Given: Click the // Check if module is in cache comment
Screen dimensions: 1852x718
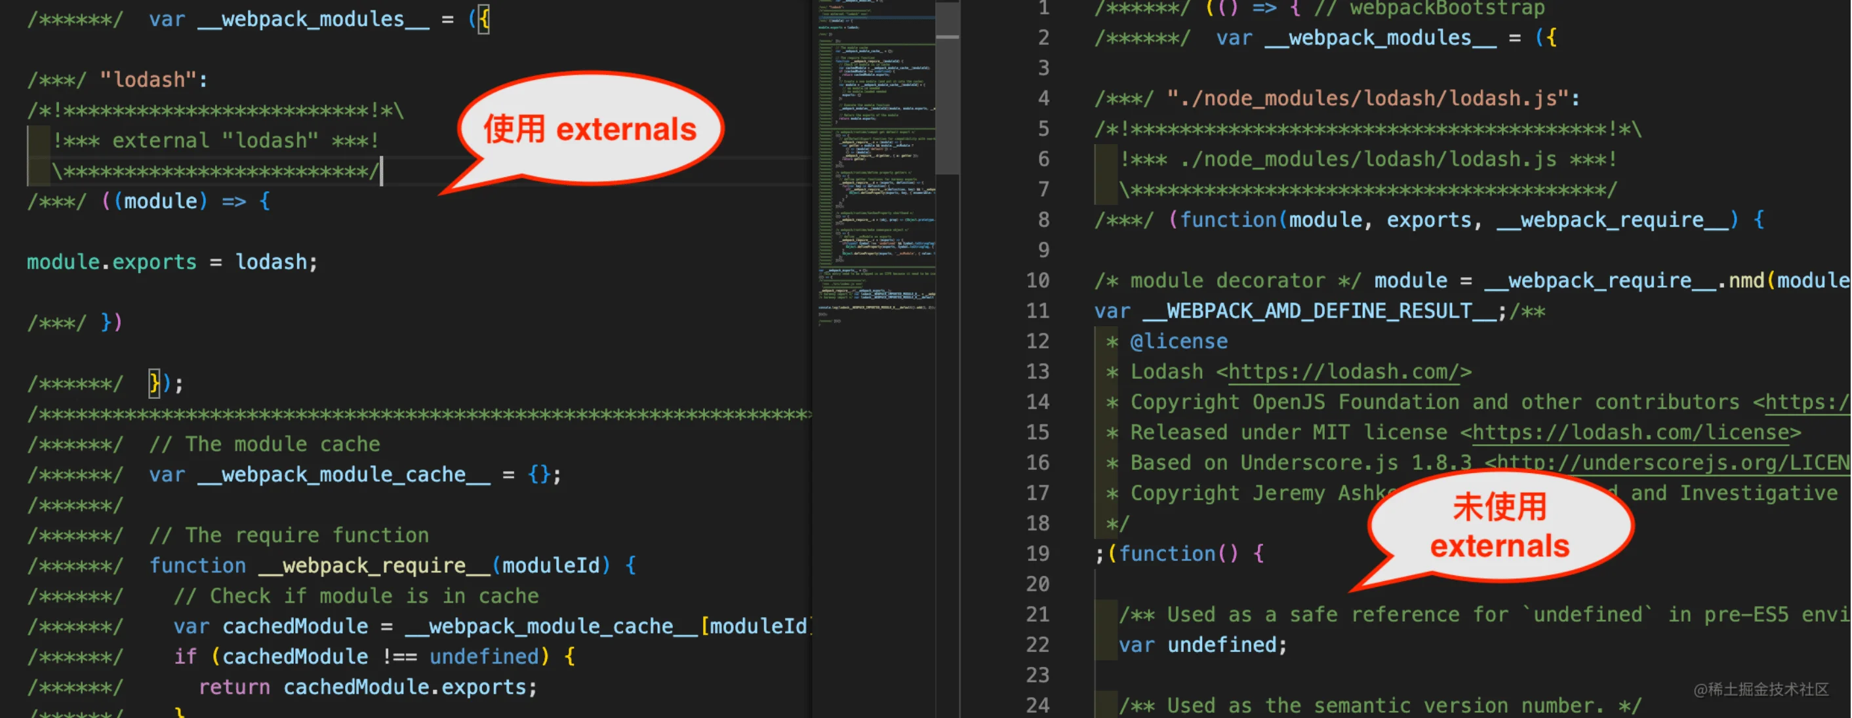Looking at the screenshot, I should click(x=356, y=596).
